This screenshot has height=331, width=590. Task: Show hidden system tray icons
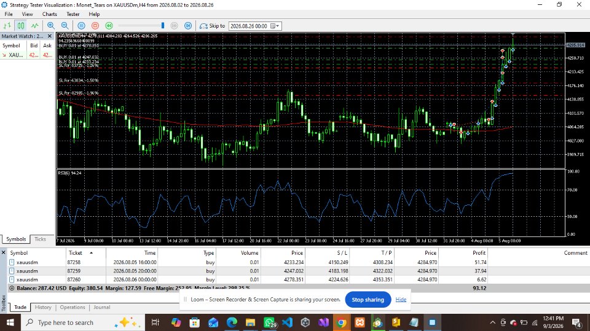pos(492,322)
